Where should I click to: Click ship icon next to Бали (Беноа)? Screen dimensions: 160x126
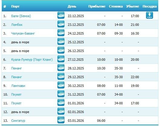click(x=61, y=15)
